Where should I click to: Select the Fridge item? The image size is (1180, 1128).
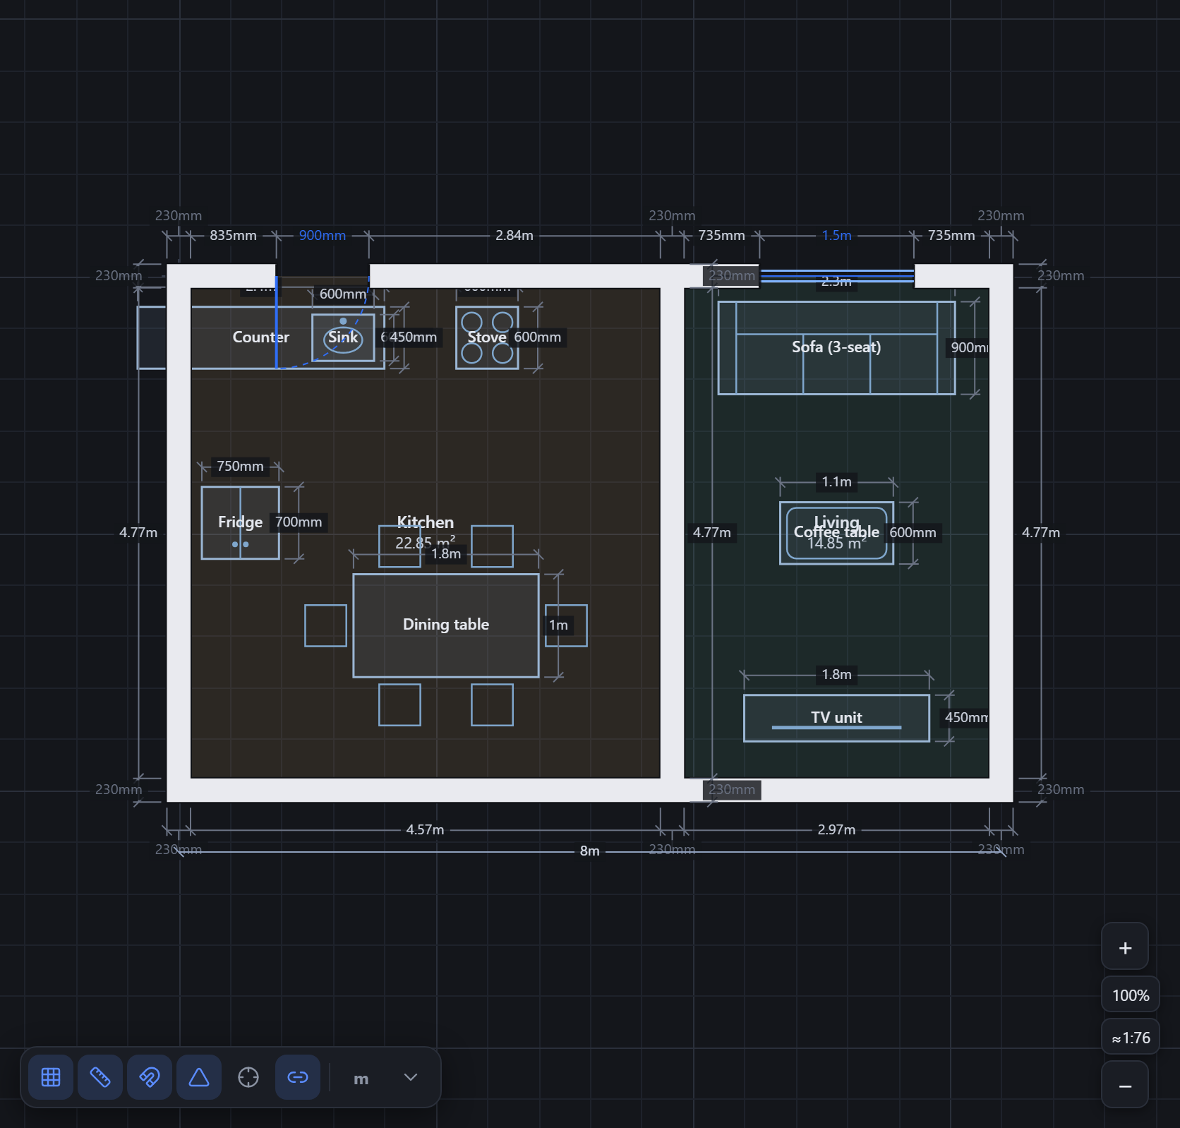tap(240, 523)
